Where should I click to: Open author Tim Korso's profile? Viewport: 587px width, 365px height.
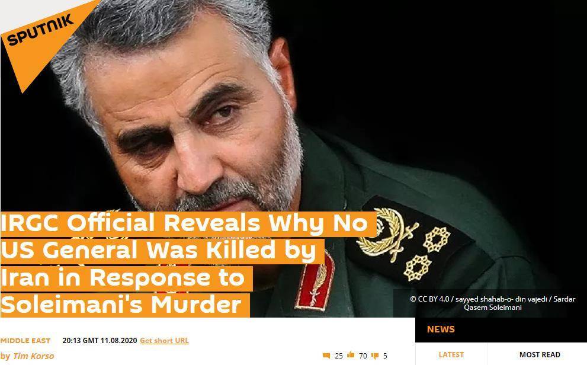pos(33,356)
